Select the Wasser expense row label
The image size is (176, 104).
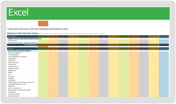pos(10,72)
